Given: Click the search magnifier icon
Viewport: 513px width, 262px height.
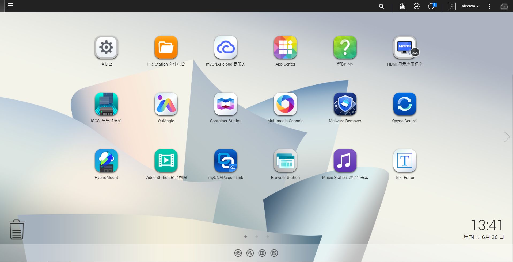Looking at the screenshot, I should tap(381, 6).
